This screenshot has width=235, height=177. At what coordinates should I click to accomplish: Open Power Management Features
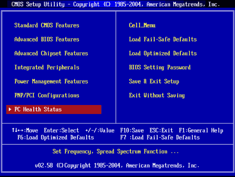[51, 81]
